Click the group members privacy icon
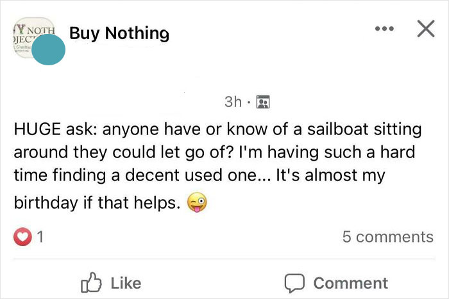This screenshot has width=449, height=299. coord(263,102)
